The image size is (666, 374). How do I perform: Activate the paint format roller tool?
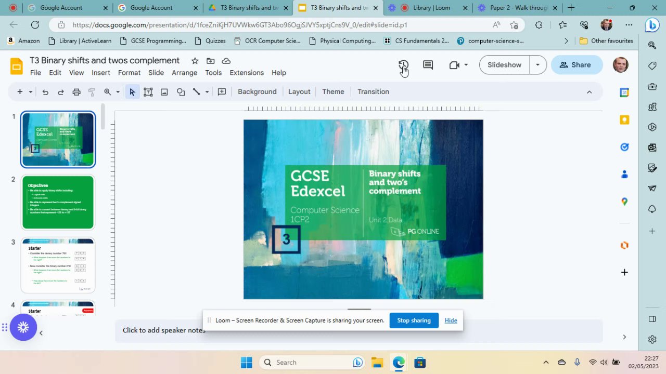tap(92, 92)
